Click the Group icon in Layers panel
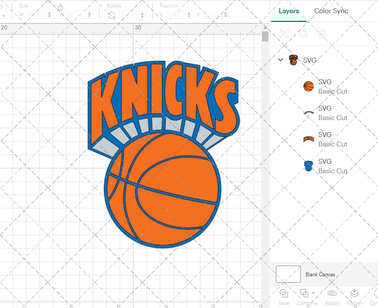The image size is (378, 308). coord(285,34)
